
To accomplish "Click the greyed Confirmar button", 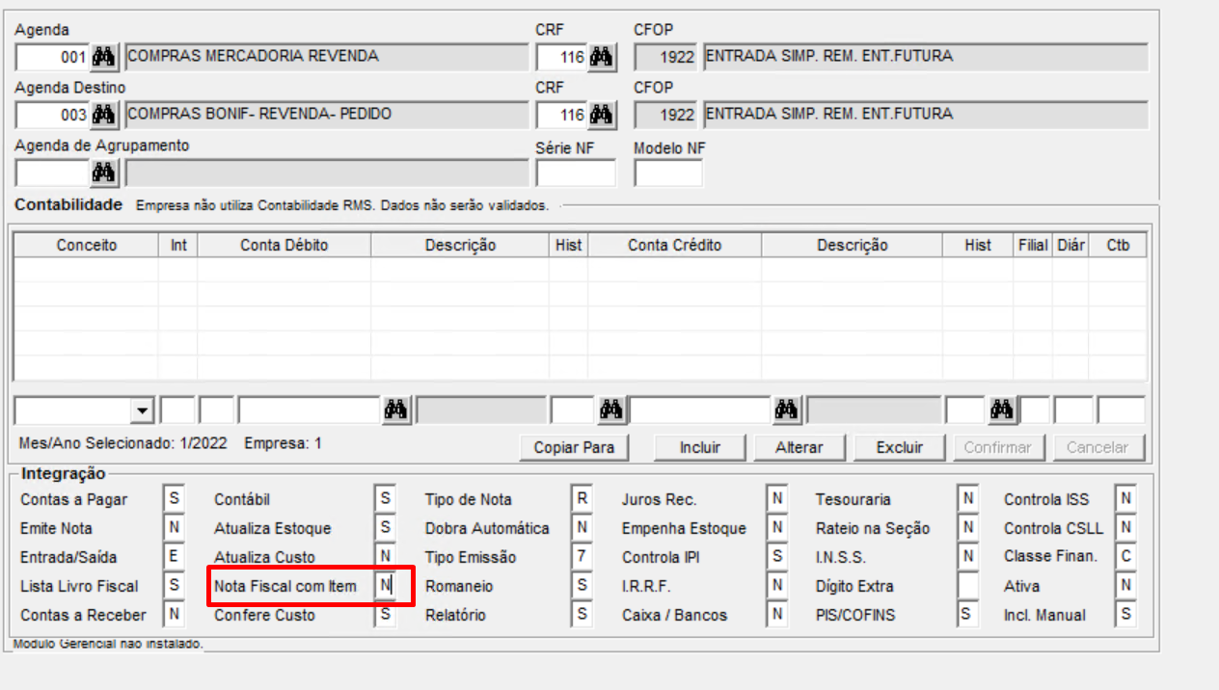I will coord(997,447).
